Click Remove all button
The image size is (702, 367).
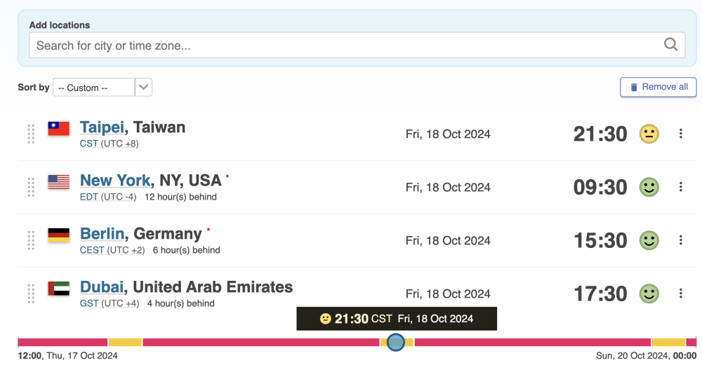[x=658, y=87]
